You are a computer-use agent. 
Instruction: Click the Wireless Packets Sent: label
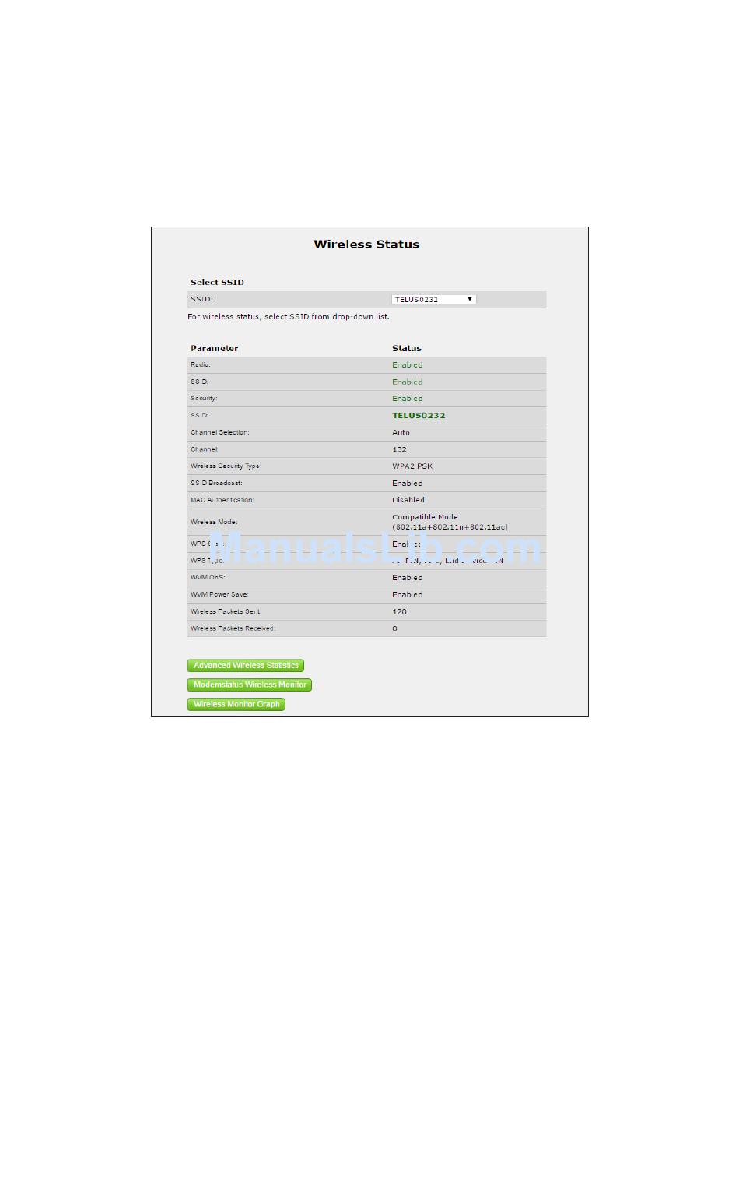[226, 612]
